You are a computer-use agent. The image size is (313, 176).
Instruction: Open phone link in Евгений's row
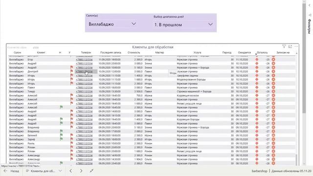click(x=84, y=135)
